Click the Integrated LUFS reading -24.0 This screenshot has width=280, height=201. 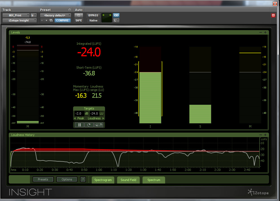pyautogui.click(x=89, y=52)
